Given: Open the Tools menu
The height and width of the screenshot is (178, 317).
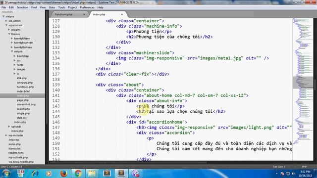Looking at the screenshot, I should 61,7.
